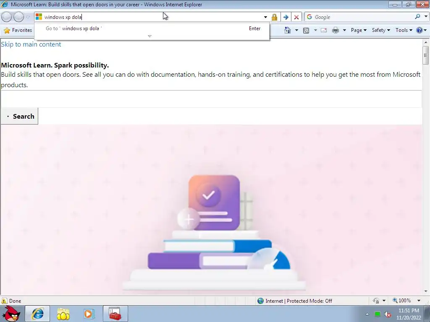Click the red Stop loading button

pos(296,17)
